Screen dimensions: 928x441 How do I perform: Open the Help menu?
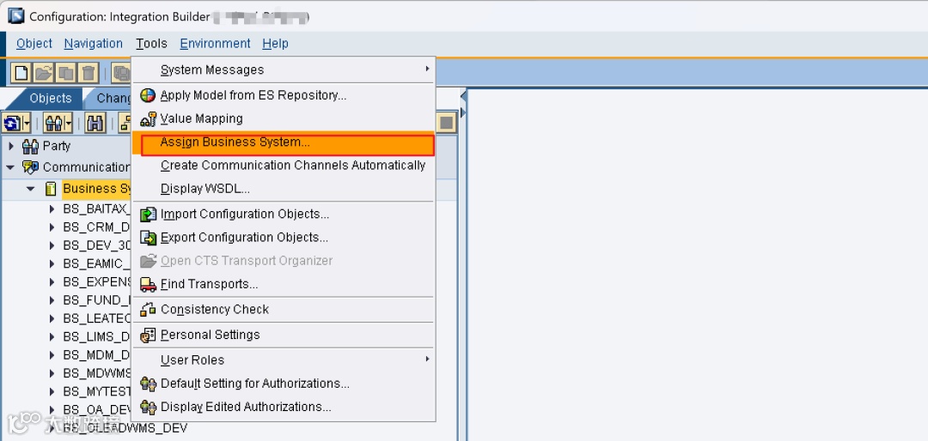pos(275,44)
